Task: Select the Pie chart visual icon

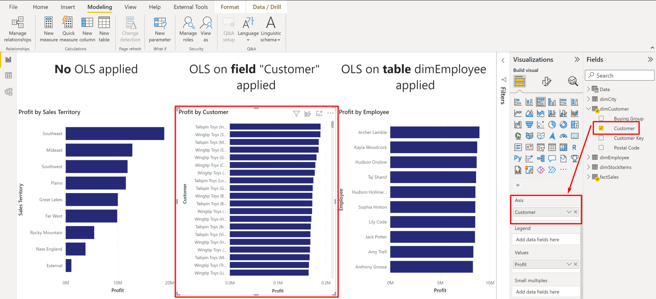Action: (x=552, y=125)
